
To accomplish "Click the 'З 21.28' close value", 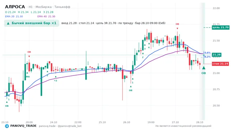I will pos(48,12).
